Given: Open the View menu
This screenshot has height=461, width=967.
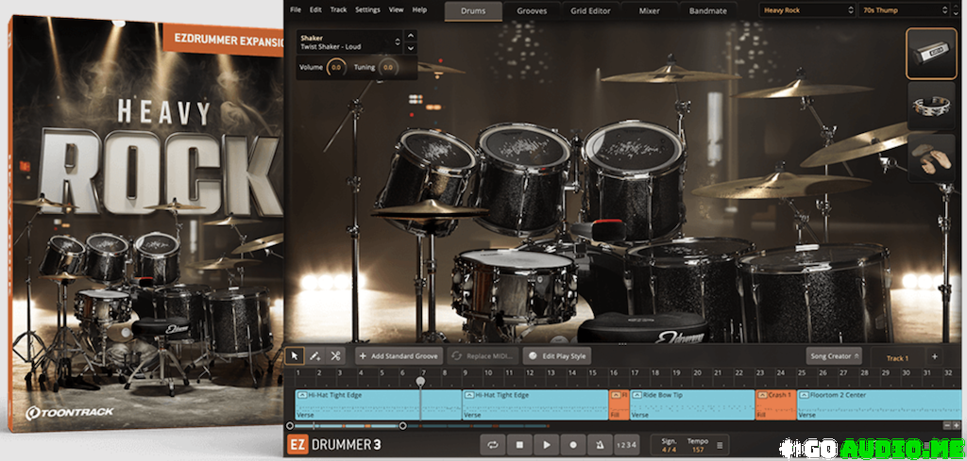Looking at the screenshot, I should tap(397, 9).
